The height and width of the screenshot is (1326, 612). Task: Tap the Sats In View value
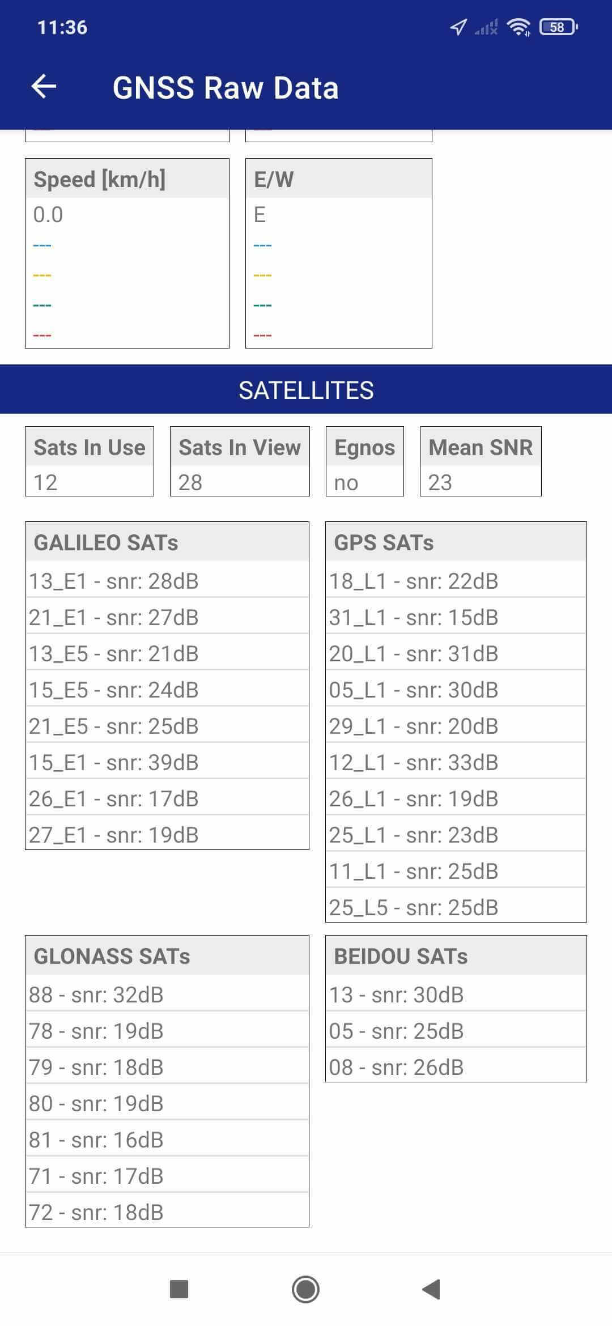point(190,483)
